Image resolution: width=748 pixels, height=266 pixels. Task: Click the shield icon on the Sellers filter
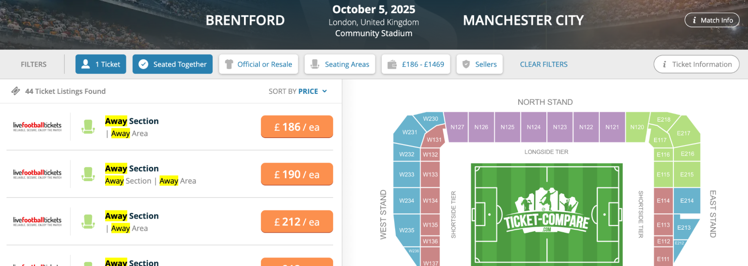[465, 64]
